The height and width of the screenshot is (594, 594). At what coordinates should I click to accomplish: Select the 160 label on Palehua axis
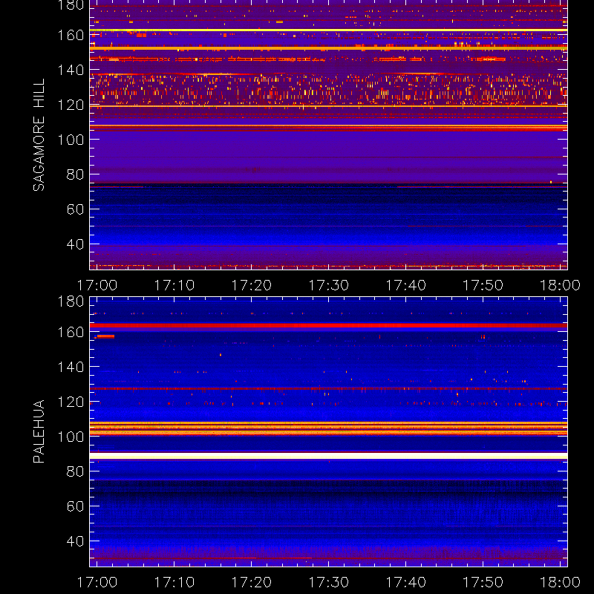(71, 332)
